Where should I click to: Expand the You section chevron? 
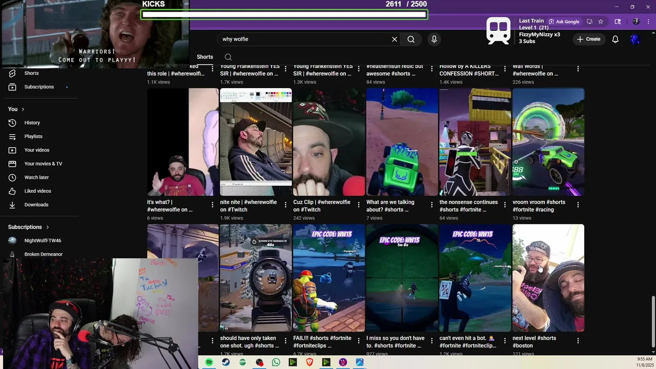click(23, 109)
